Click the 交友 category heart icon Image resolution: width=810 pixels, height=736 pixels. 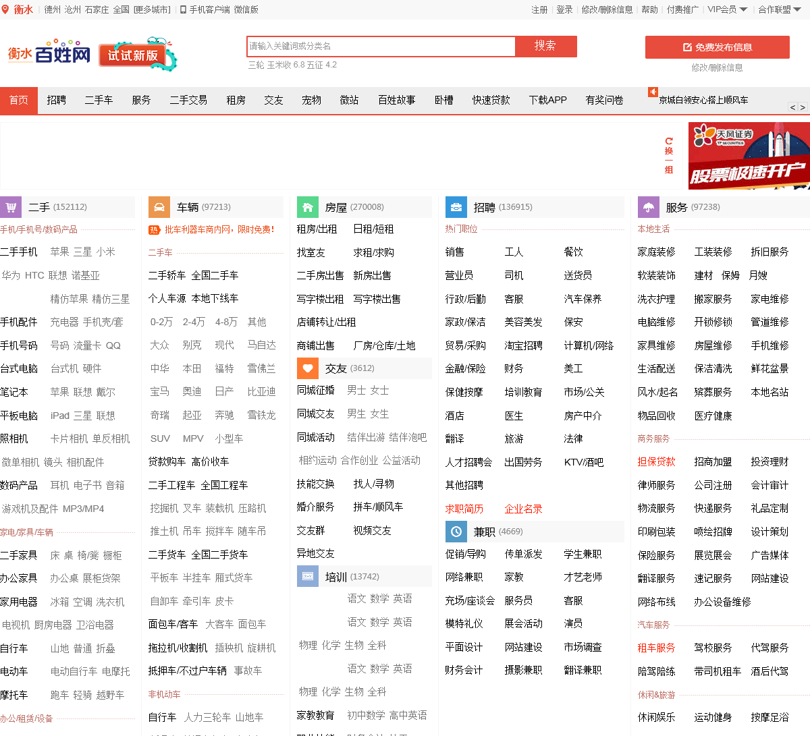(x=308, y=368)
